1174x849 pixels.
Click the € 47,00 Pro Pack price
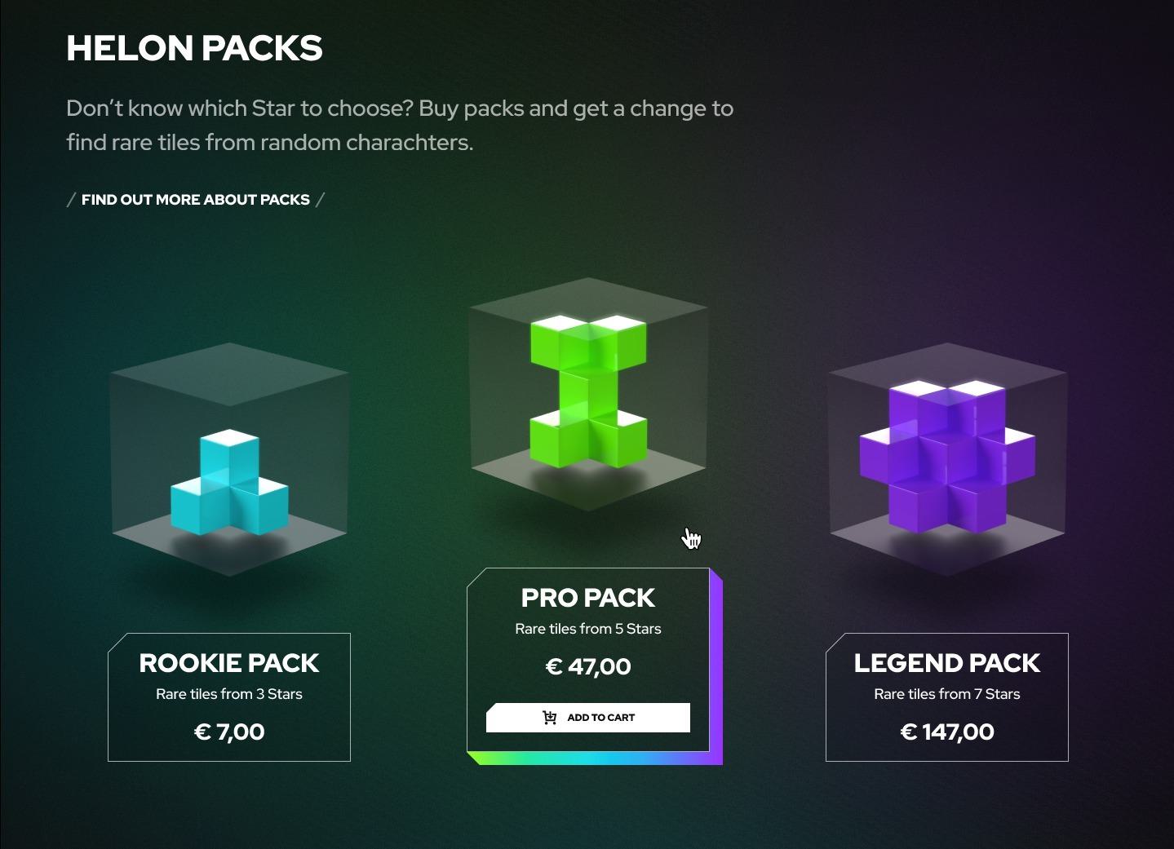[588, 666]
